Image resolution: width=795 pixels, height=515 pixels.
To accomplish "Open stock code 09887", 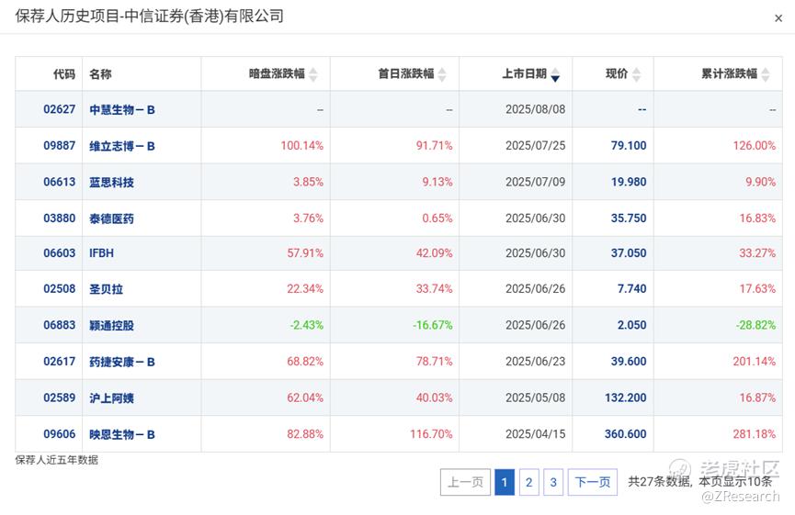I will tap(60, 146).
